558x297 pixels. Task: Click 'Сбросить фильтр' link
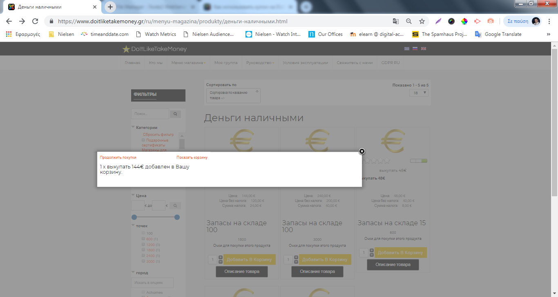coord(158,135)
